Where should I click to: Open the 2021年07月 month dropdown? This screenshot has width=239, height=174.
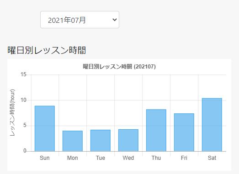(80, 20)
